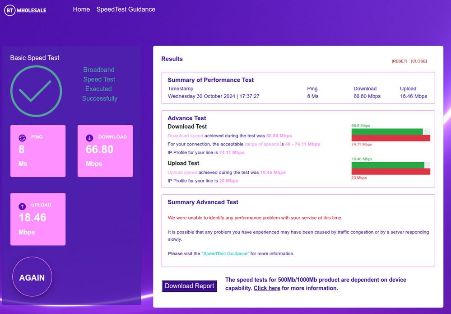Click the upload arrow icon
This screenshot has width=451, height=314.
[x=22, y=206]
